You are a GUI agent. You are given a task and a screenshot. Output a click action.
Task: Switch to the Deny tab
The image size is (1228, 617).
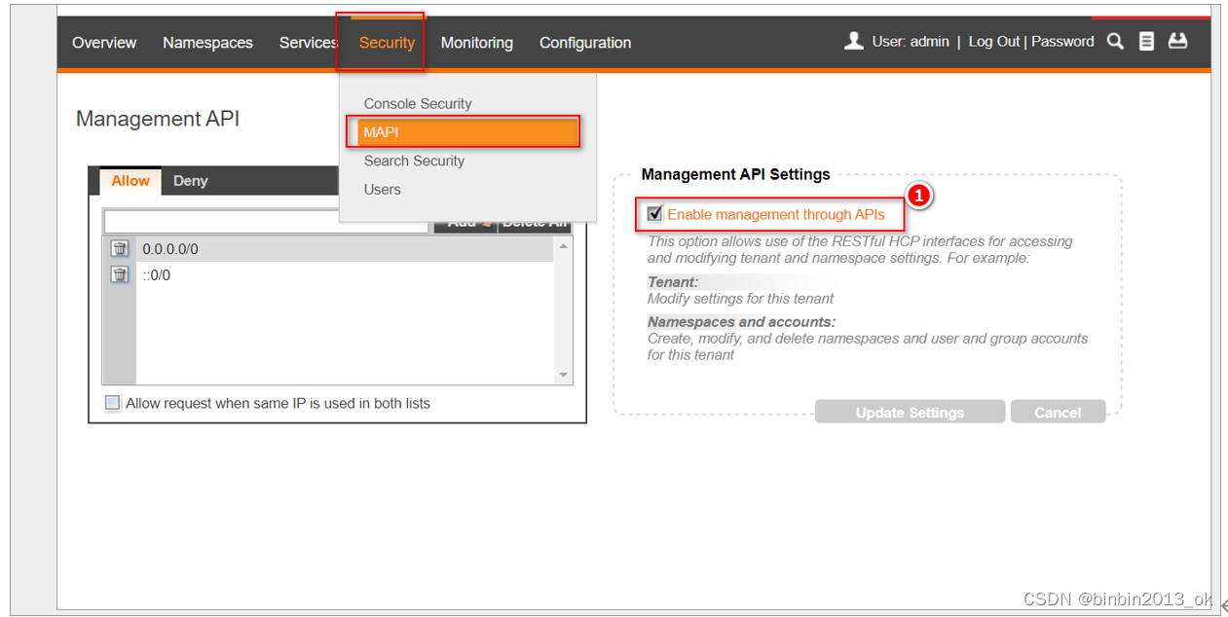191,181
